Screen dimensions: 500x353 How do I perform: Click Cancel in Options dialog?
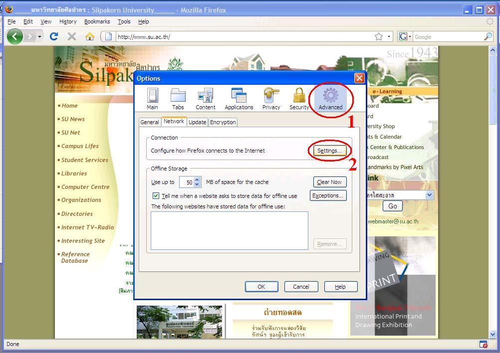(301, 287)
